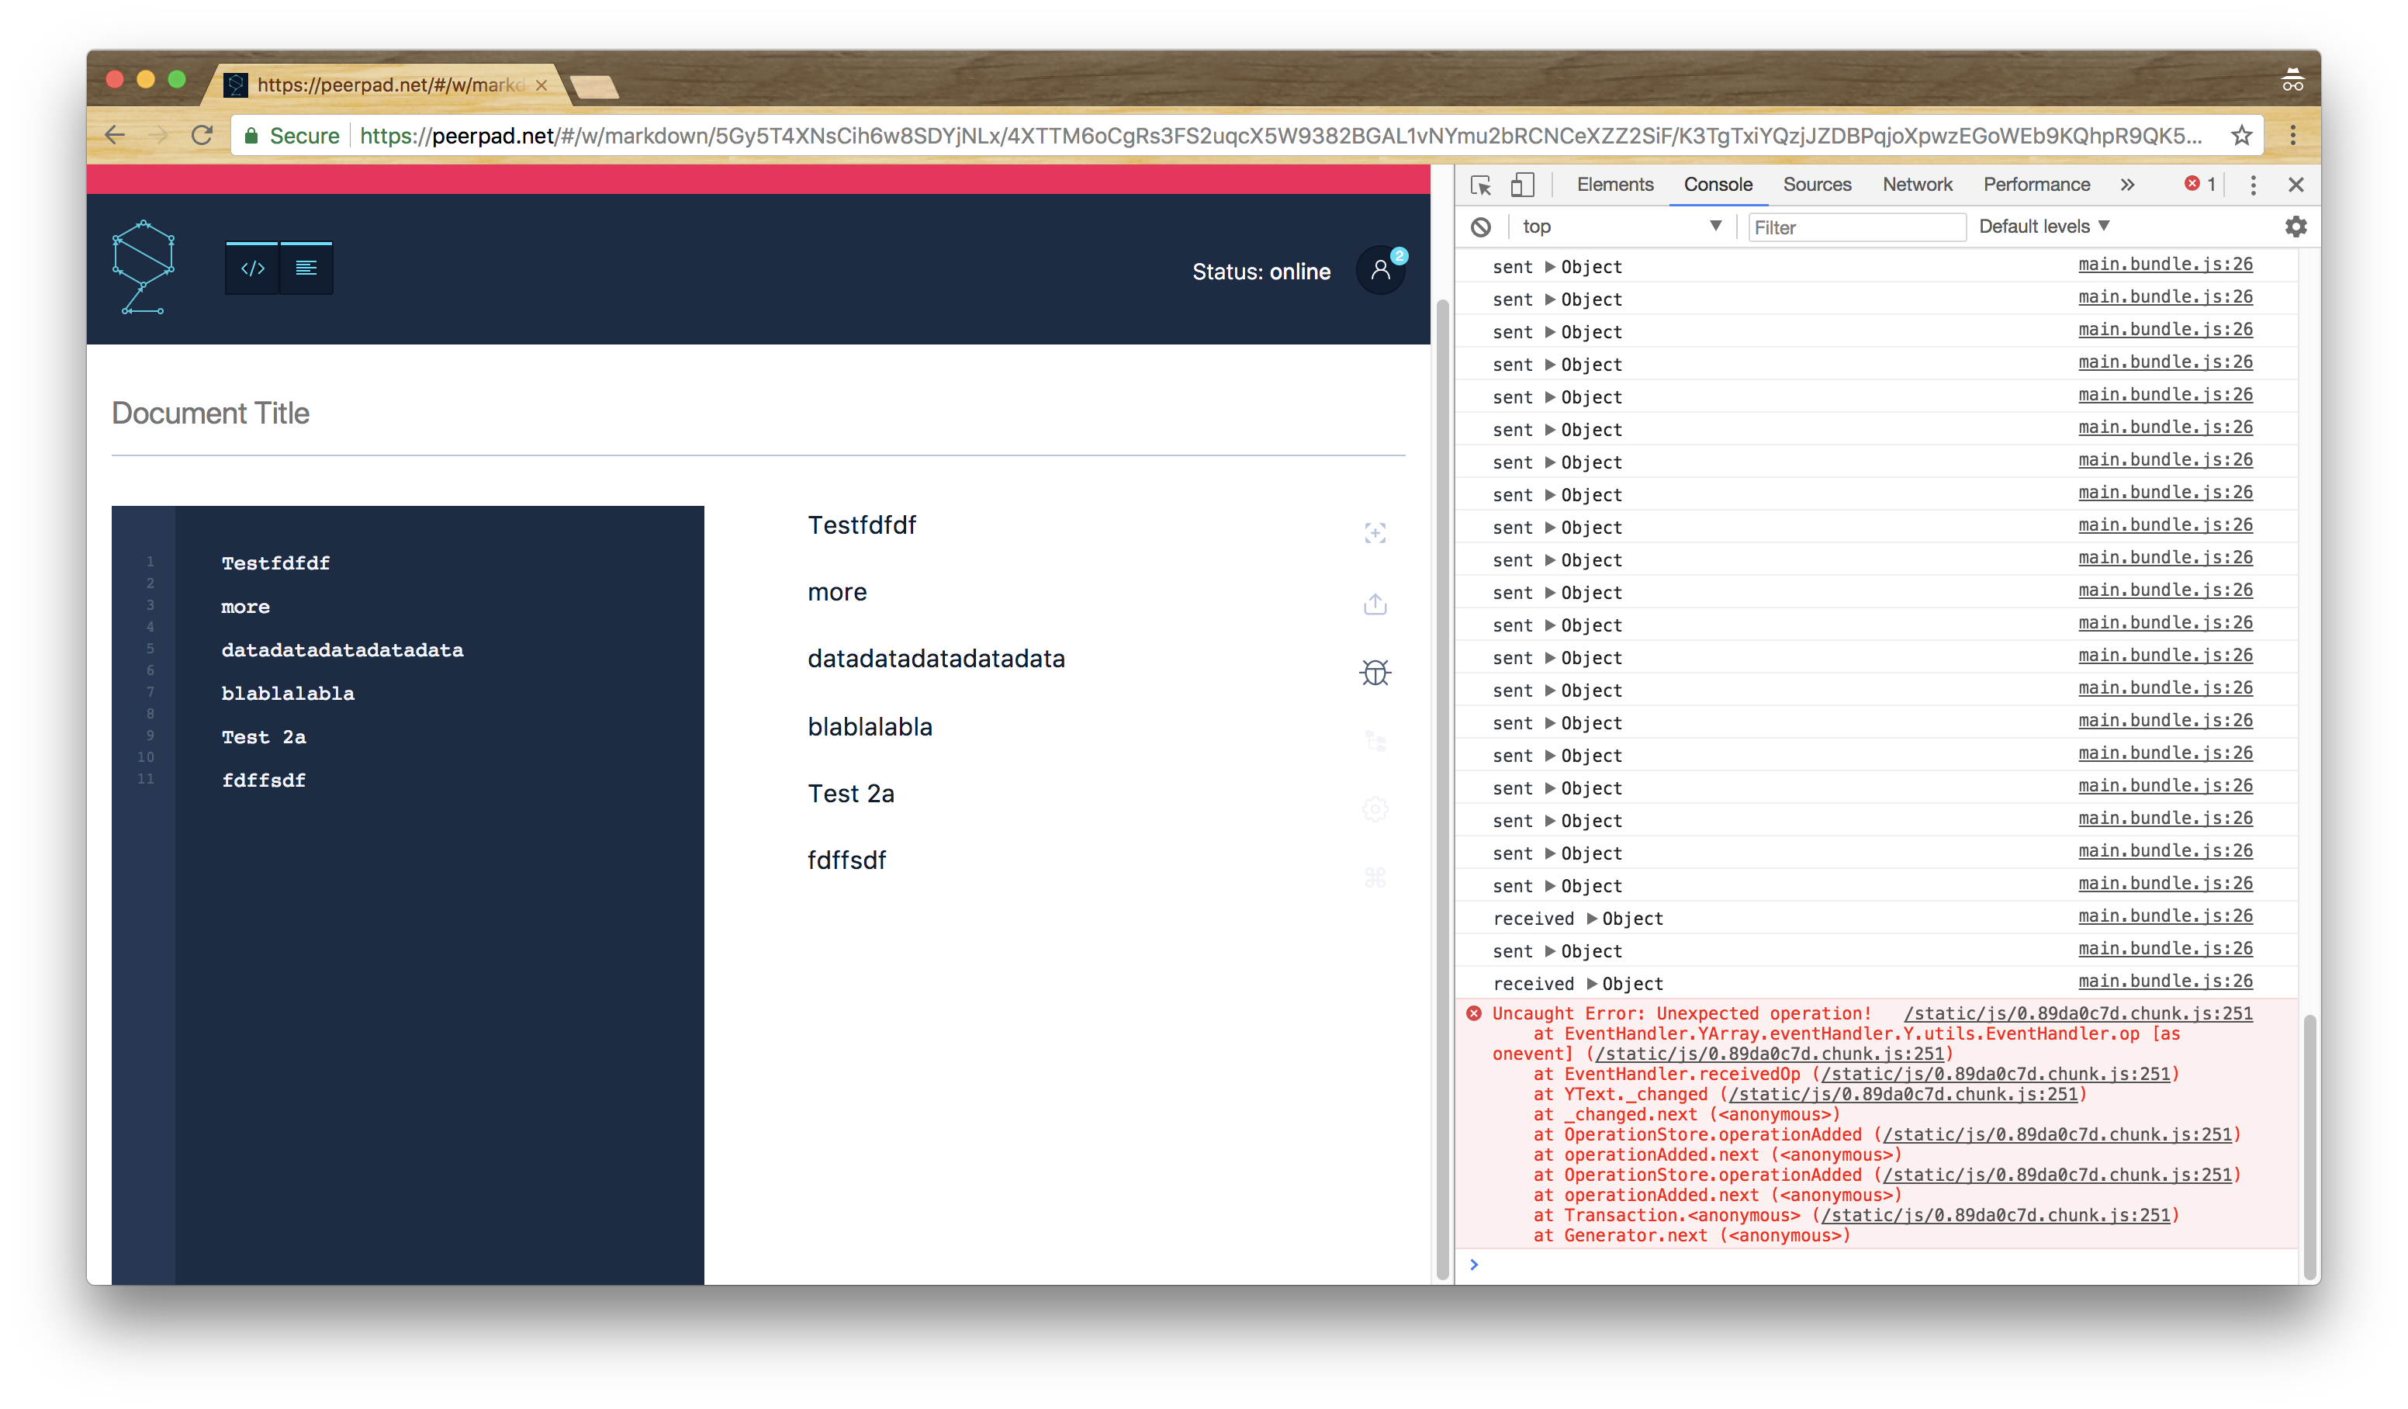The image size is (2408, 1409).
Task: Open the DevTools console settings gear
Action: pyautogui.click(x=2296, y=227)
